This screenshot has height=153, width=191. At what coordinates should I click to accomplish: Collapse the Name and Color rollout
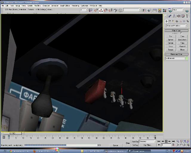176,54
